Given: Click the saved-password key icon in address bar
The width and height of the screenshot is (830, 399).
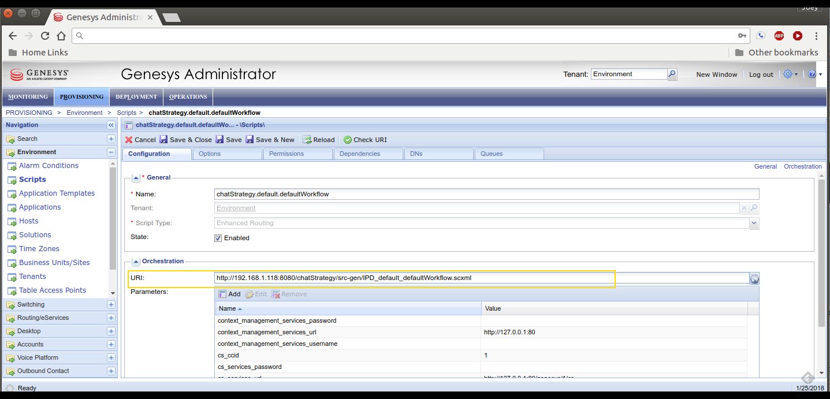Looking at the screenshot, I should (742, 36).
